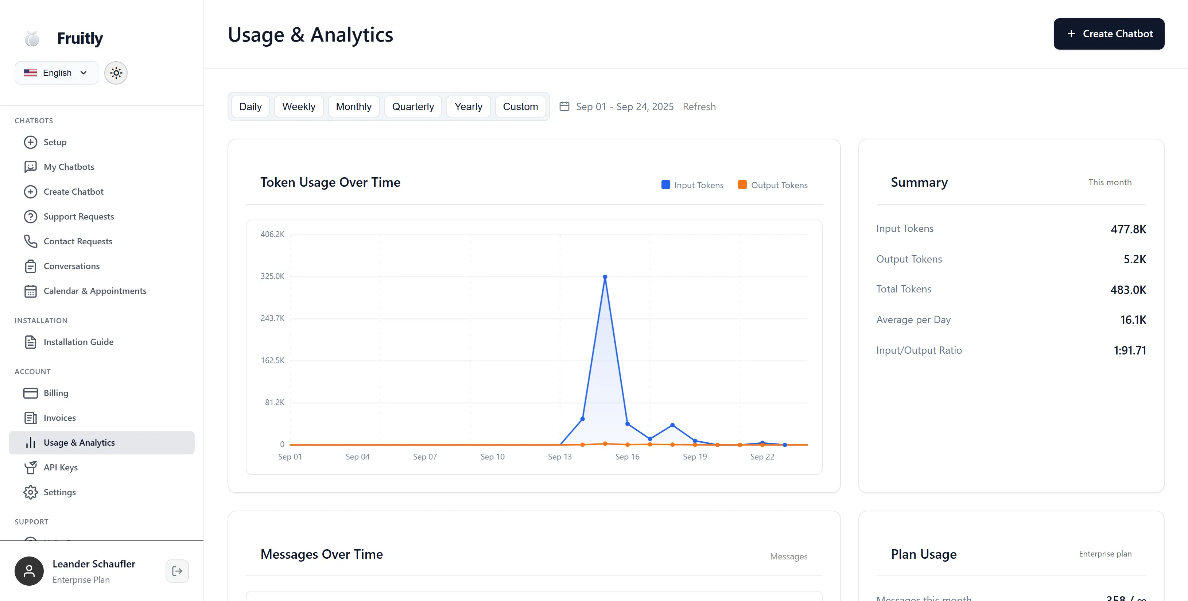Select the Yearly time period tab
Screen dimensions: 1188x601
pos(468,106)
